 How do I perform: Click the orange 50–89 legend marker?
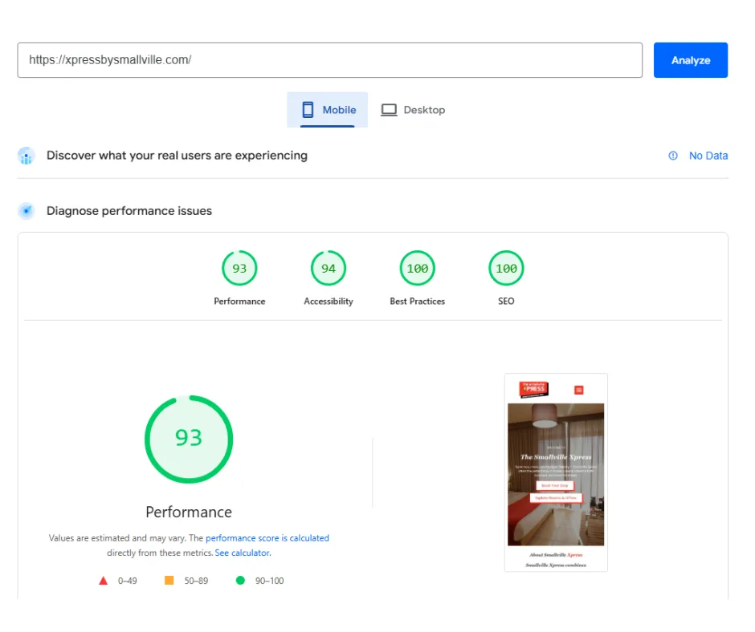coord(167,580)
